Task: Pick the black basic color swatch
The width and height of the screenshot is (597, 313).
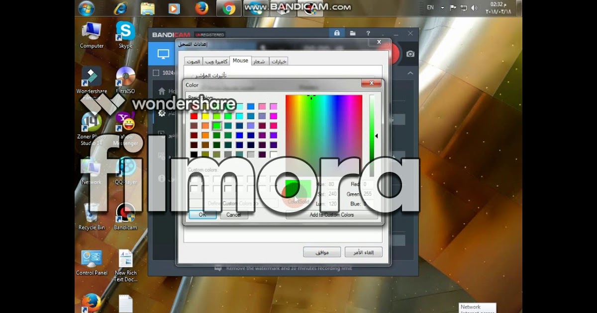Action: point(194,155)
